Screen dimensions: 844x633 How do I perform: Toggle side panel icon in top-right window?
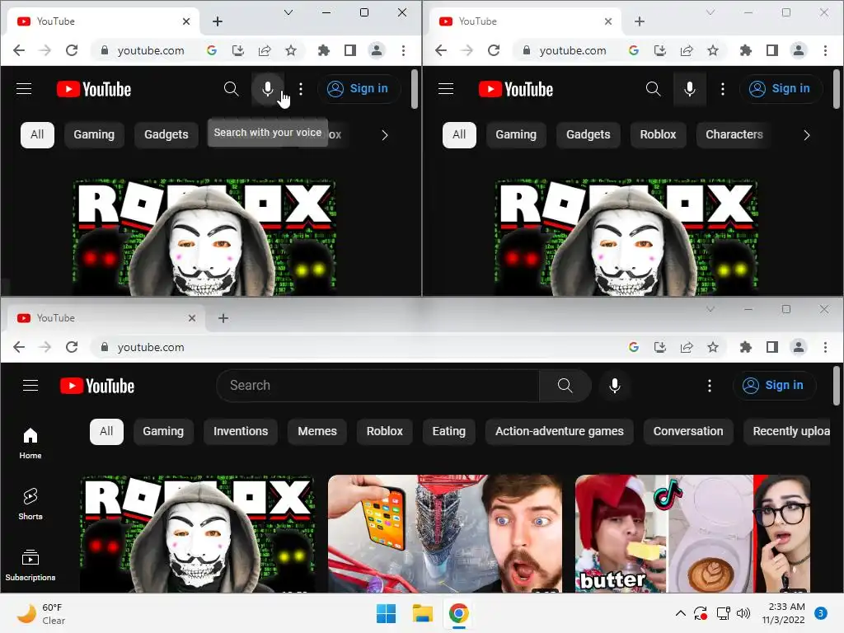[x=771, y=50]
